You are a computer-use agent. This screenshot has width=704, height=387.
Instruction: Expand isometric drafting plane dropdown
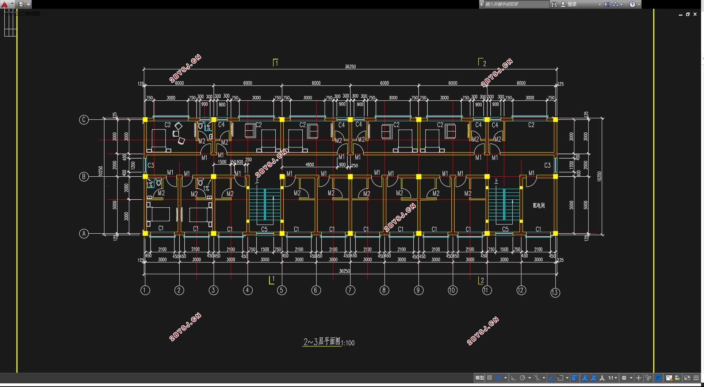pyautogui.click(x=544, y=378)
